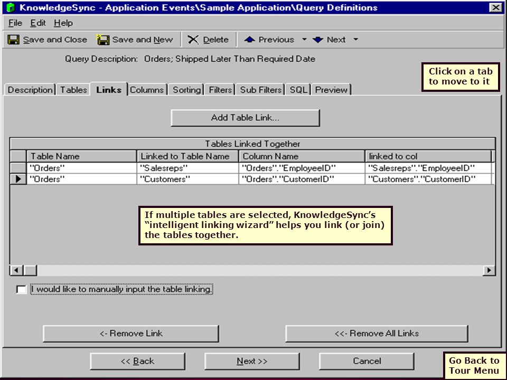Click the Query Description value text

tap(230, 59)
